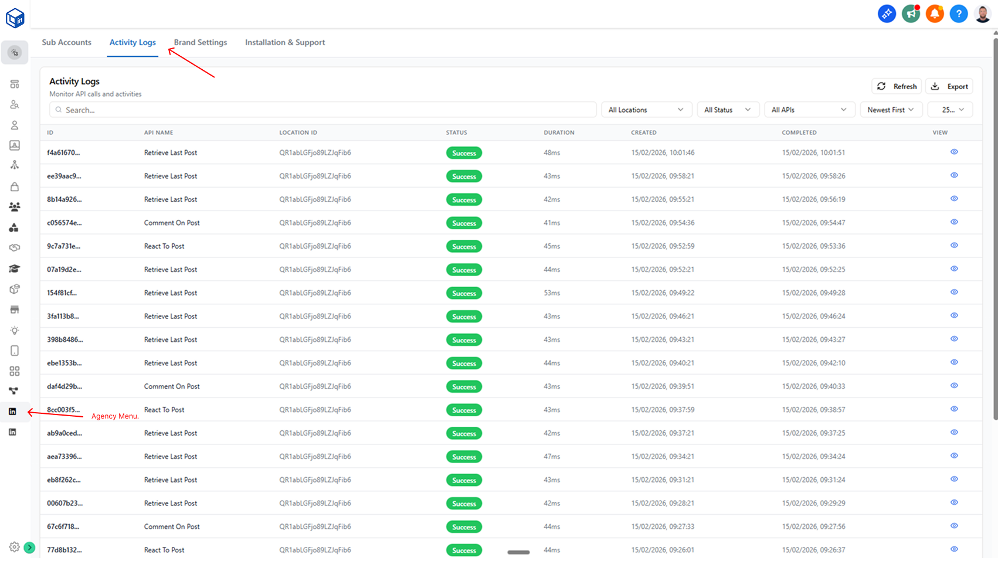
Task: Expand the All Status filter
Action: point(728,109)
